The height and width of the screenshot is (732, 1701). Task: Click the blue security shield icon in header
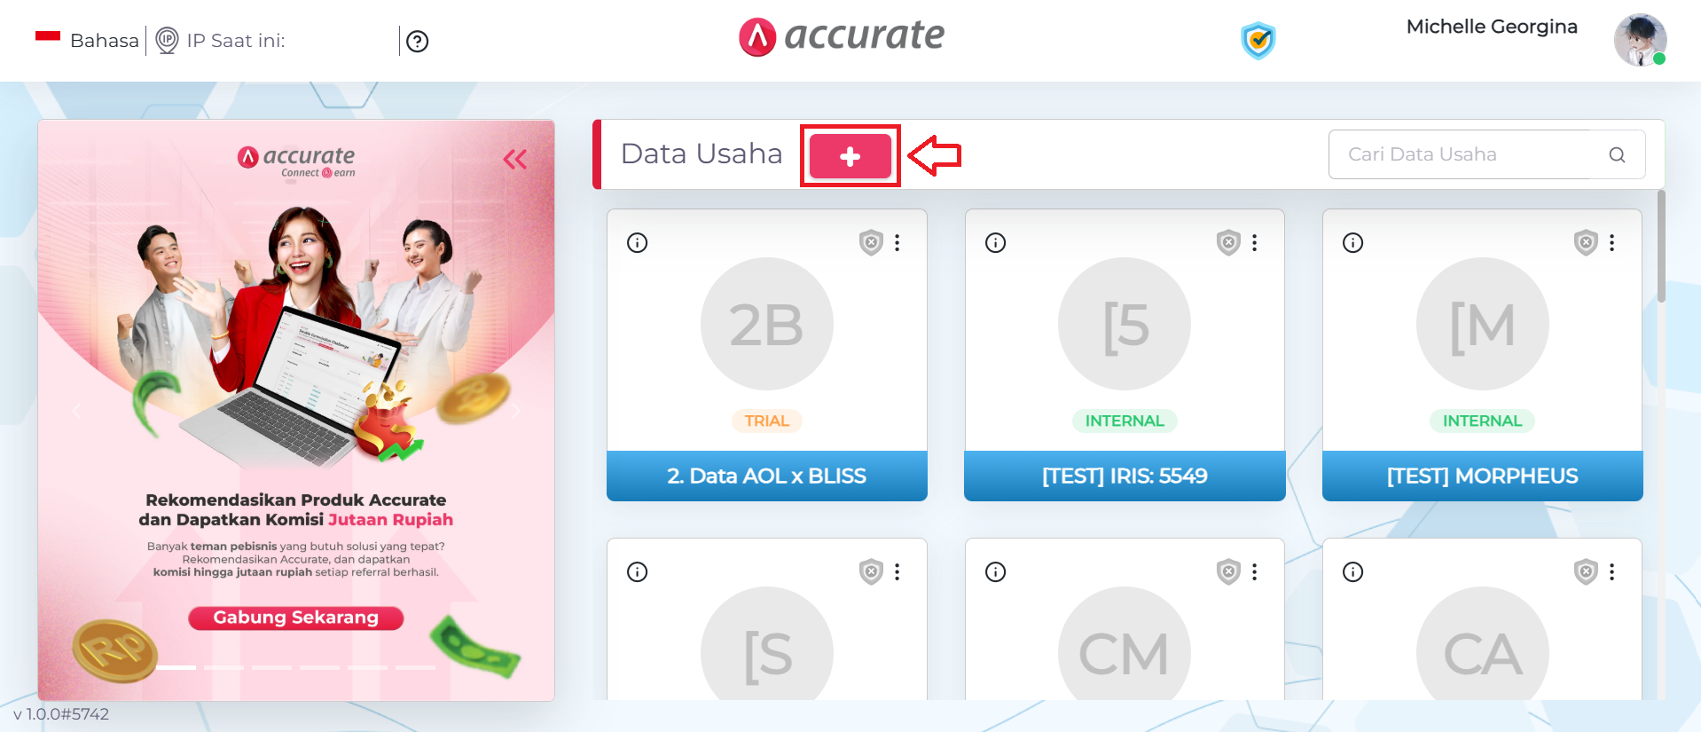tap(1258, 40)
